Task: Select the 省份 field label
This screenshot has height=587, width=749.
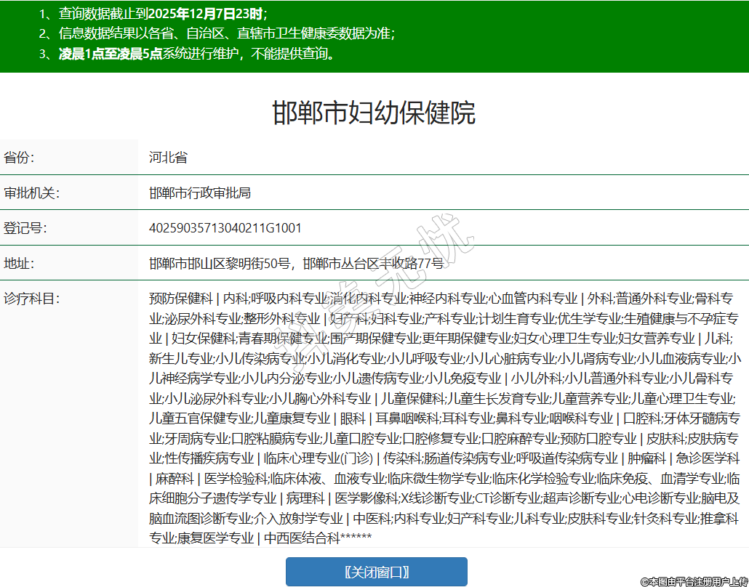Action: click(x=20, y=158)
